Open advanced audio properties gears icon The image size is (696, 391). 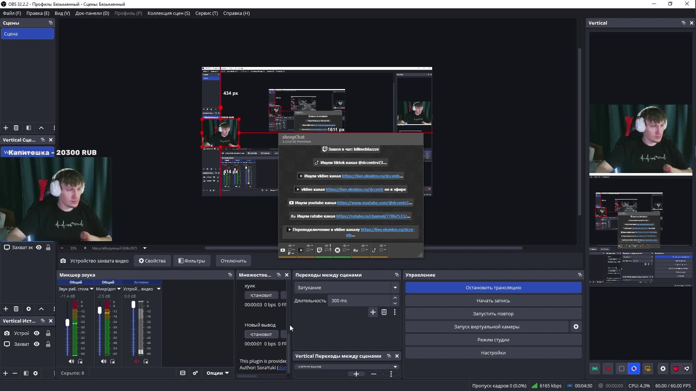[195, 373]
